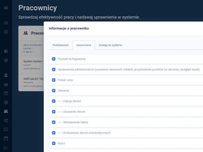Image resolution: width=203 pixels, height=152 pixels.
Task: Open the line chart statistics icon
Action: pyautogui.click(x=6, y=147)
